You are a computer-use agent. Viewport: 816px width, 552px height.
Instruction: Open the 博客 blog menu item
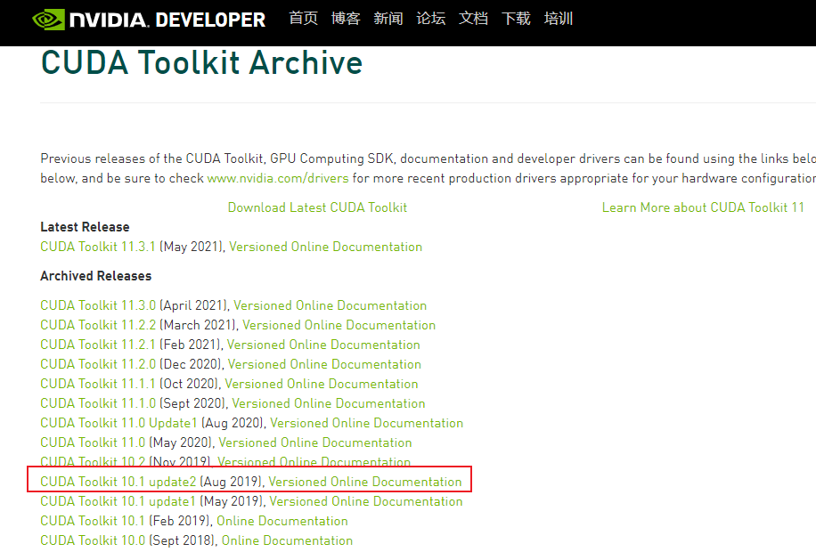pos(346,18)
